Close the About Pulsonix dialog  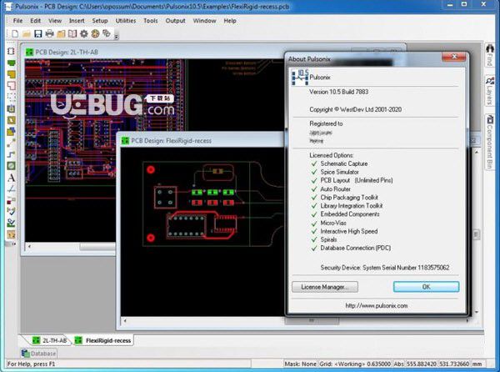click(454, 57)
